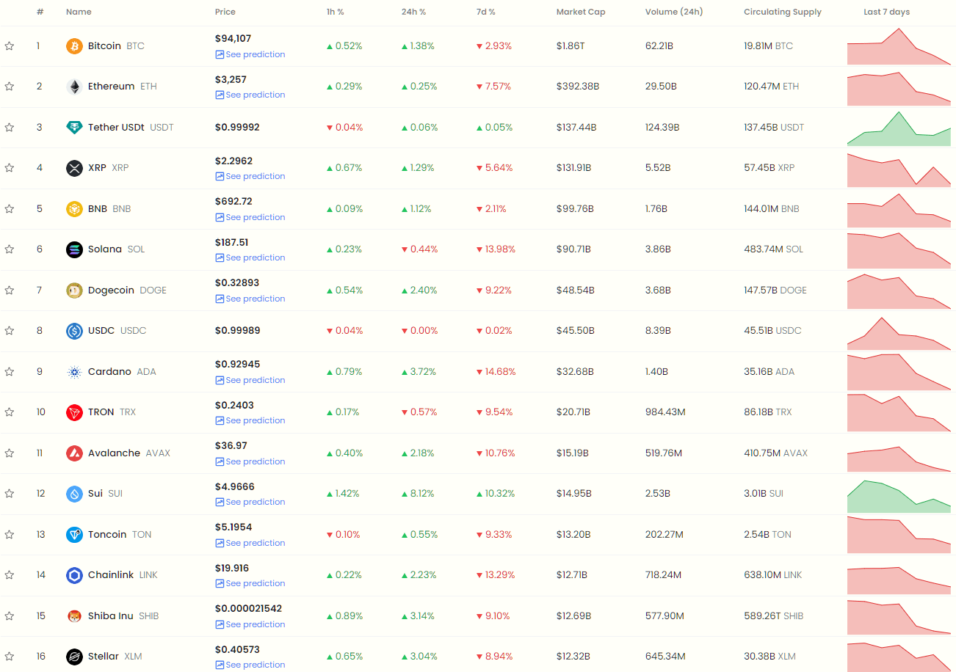The image size is (956, 672).
Task: Click the Tether USDt logo
Action: (x=74, y=128)
